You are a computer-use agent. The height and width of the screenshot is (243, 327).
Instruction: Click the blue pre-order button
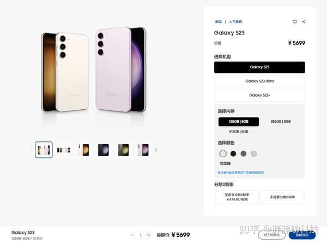(302, 235)
